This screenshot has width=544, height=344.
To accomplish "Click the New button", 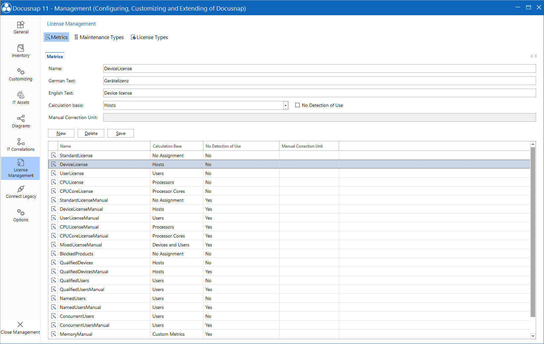I will pos(61,133).
